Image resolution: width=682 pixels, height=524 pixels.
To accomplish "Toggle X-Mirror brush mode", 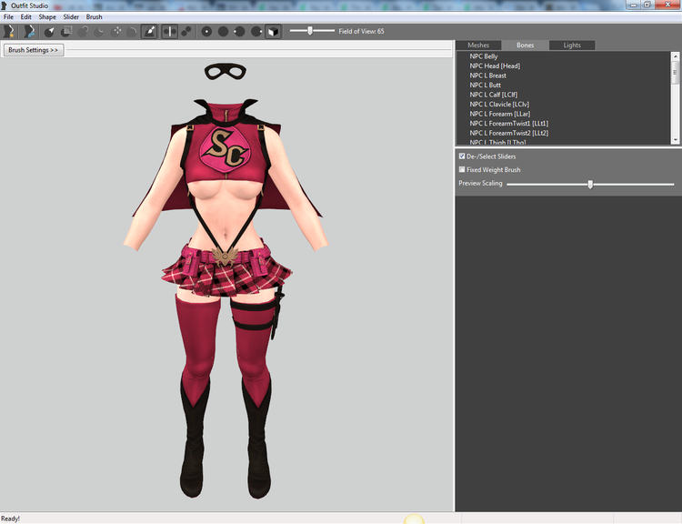I will click(170, 31).
